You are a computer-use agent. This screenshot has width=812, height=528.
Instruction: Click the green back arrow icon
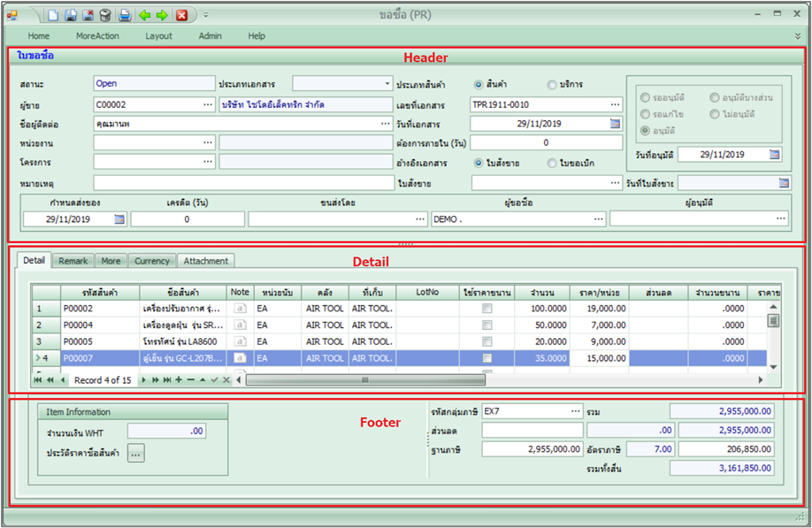144,15
